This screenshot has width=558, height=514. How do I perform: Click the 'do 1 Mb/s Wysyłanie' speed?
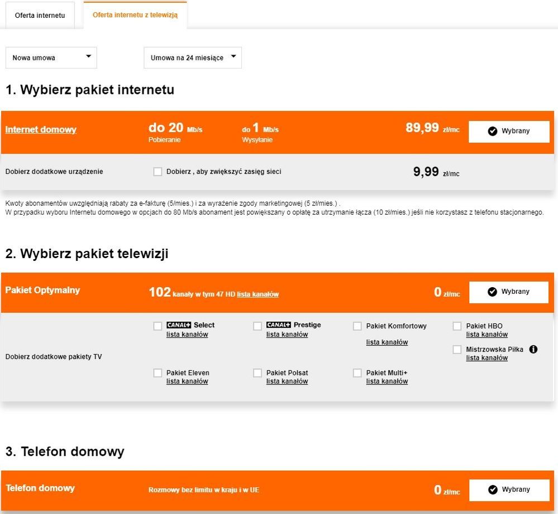coord(260,132)
